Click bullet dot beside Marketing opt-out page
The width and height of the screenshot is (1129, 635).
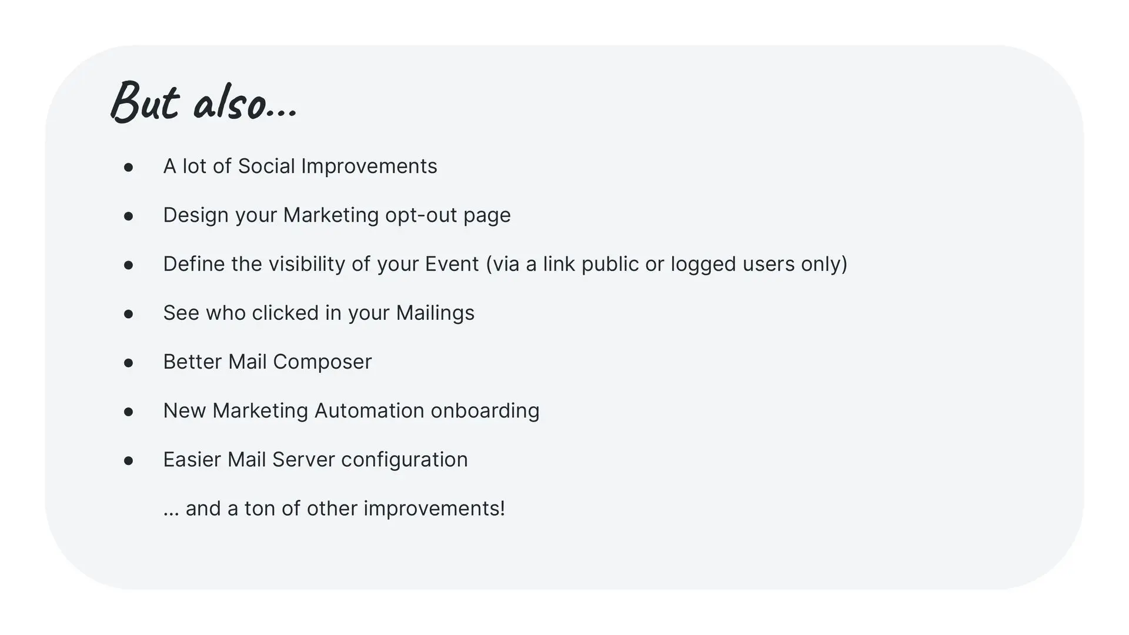click(x=129, y=217)
